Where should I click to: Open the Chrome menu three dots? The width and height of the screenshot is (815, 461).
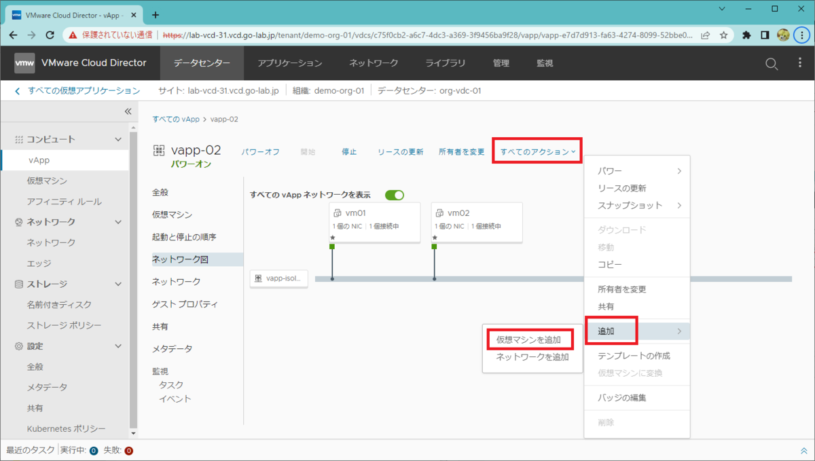pos(801,35)
